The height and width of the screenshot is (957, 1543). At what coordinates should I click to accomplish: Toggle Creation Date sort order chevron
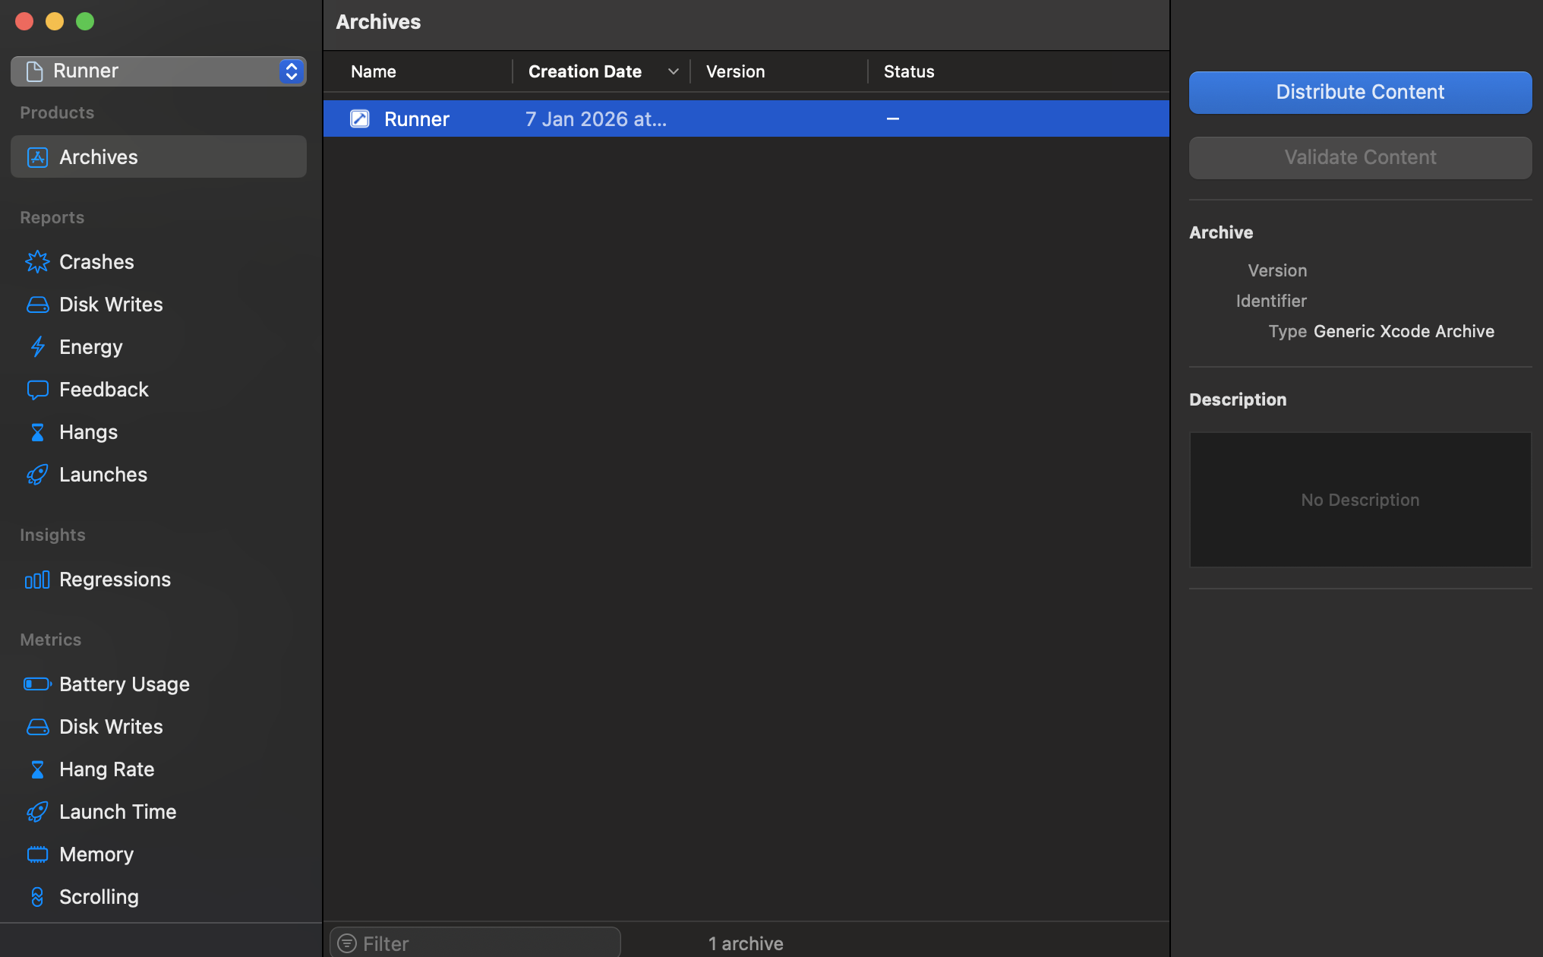point(673,71)
